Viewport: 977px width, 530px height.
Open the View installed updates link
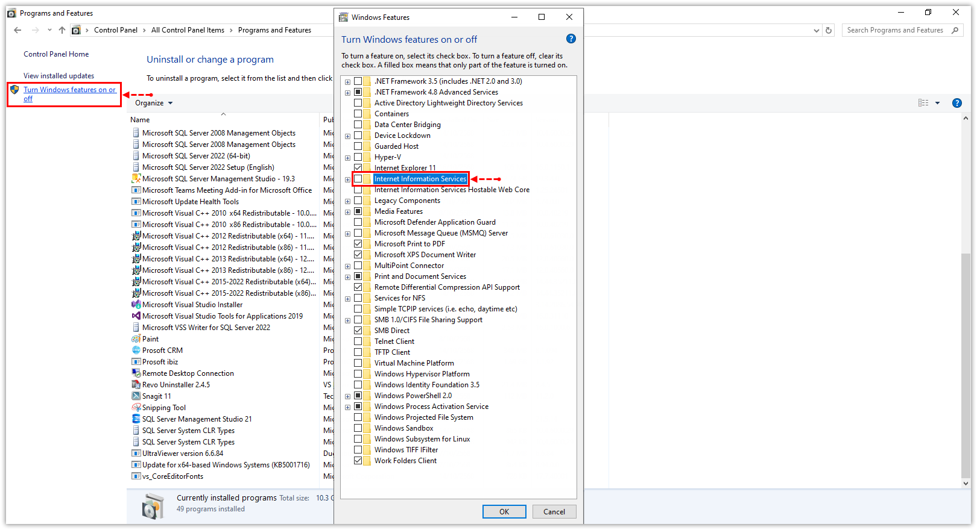coord(59,76)
